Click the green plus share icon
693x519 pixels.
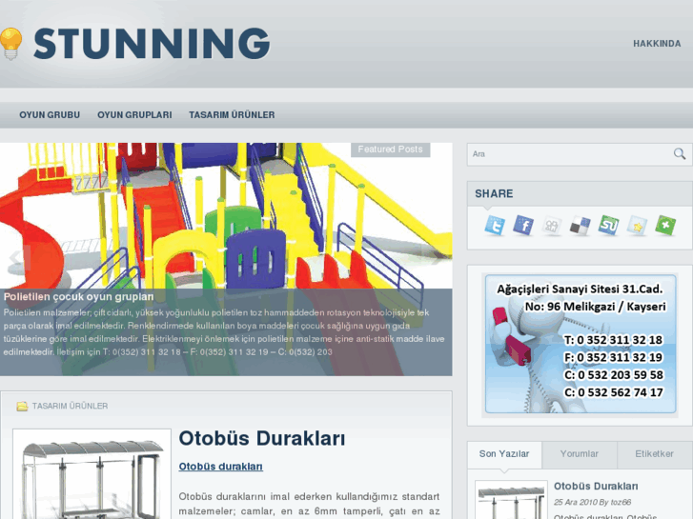click(665, 226)
